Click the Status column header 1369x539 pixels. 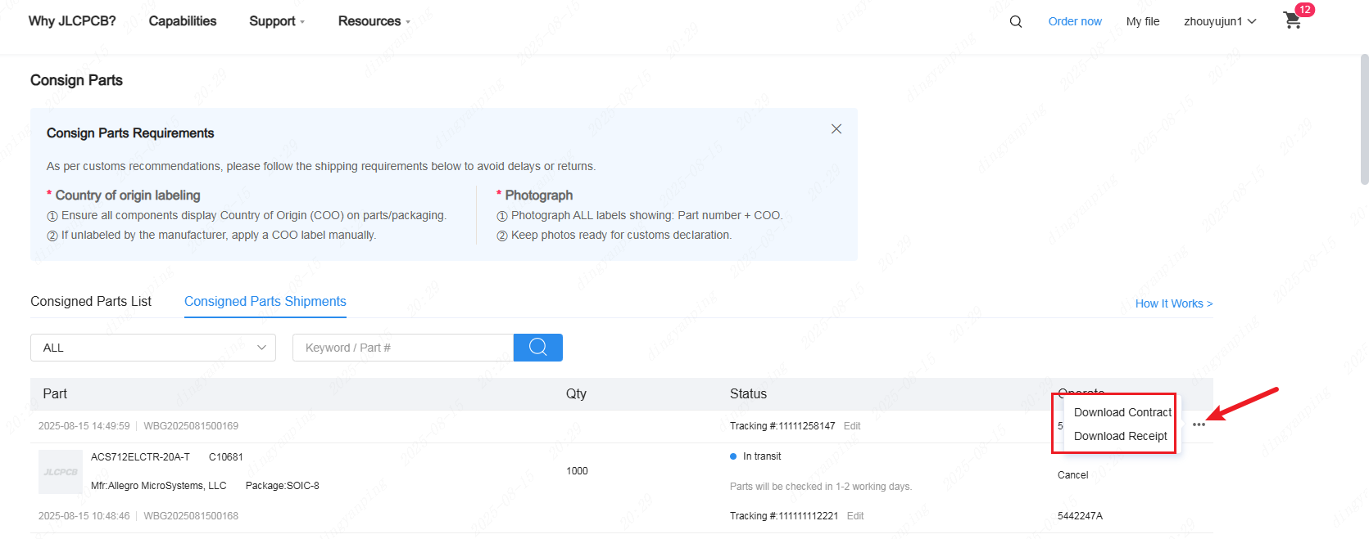click(748, 393)
